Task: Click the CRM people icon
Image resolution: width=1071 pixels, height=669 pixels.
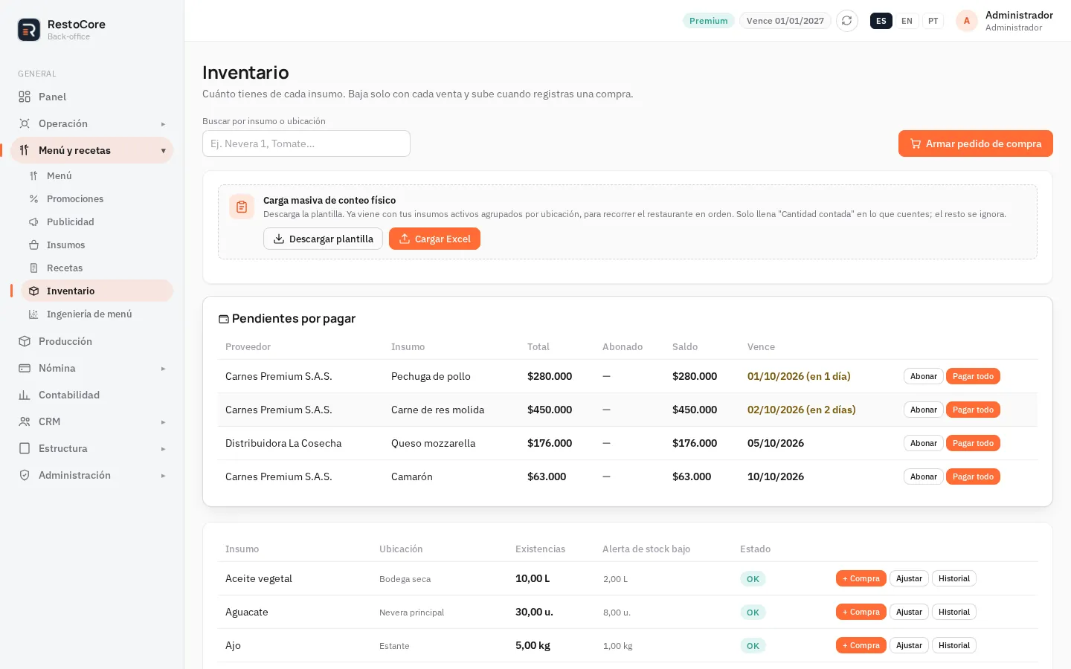Action: [25, 421]
